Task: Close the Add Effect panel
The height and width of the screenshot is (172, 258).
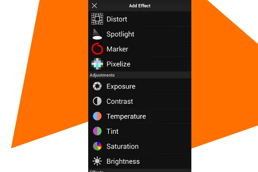Action: pyautogui.click(x=94, y=6)
